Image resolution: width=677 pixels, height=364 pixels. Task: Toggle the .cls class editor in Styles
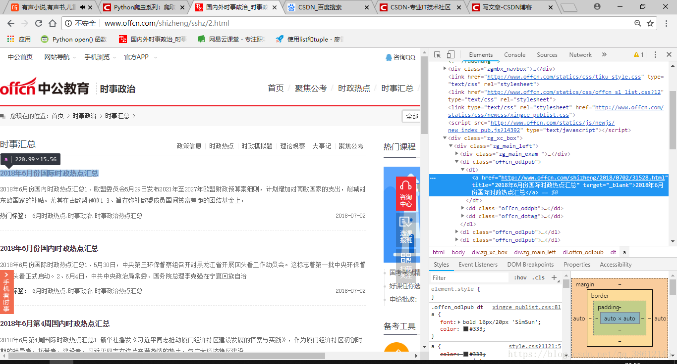click(x=539, y=277)
